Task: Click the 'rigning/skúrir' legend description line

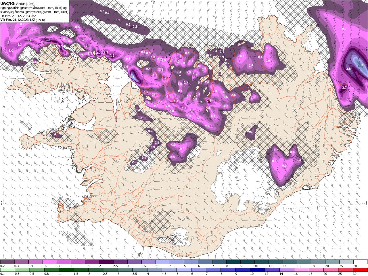Action: pos(34,7)
